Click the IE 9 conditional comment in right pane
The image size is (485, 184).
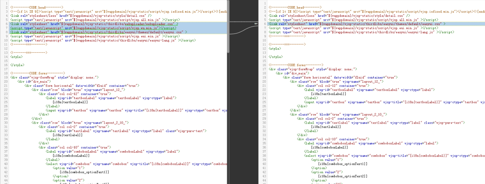tap(377, 12)
